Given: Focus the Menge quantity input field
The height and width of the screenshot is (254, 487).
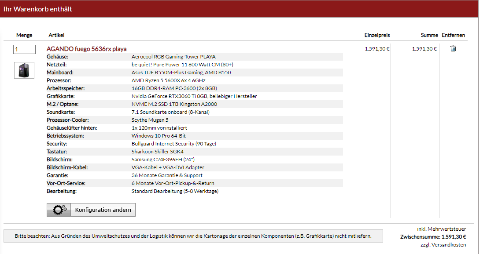Looking at the screenshot, I should [x=24, y=49].
